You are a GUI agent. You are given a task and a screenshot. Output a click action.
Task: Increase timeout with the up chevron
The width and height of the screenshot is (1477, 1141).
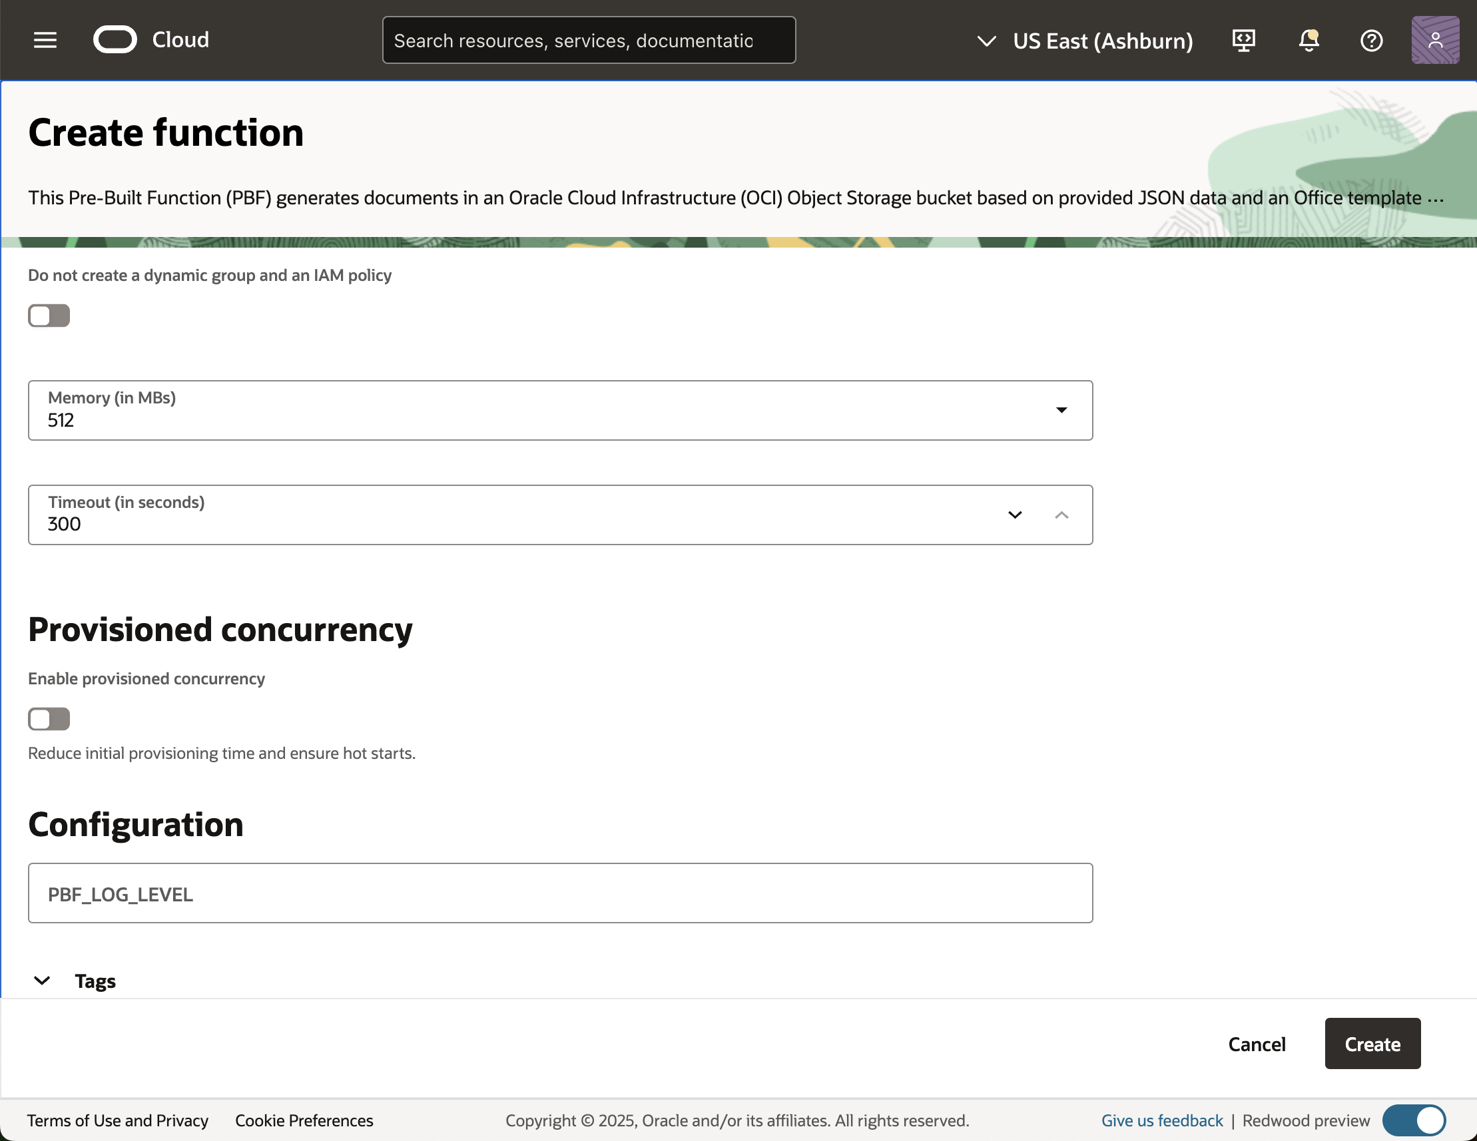coord(1061,515)
